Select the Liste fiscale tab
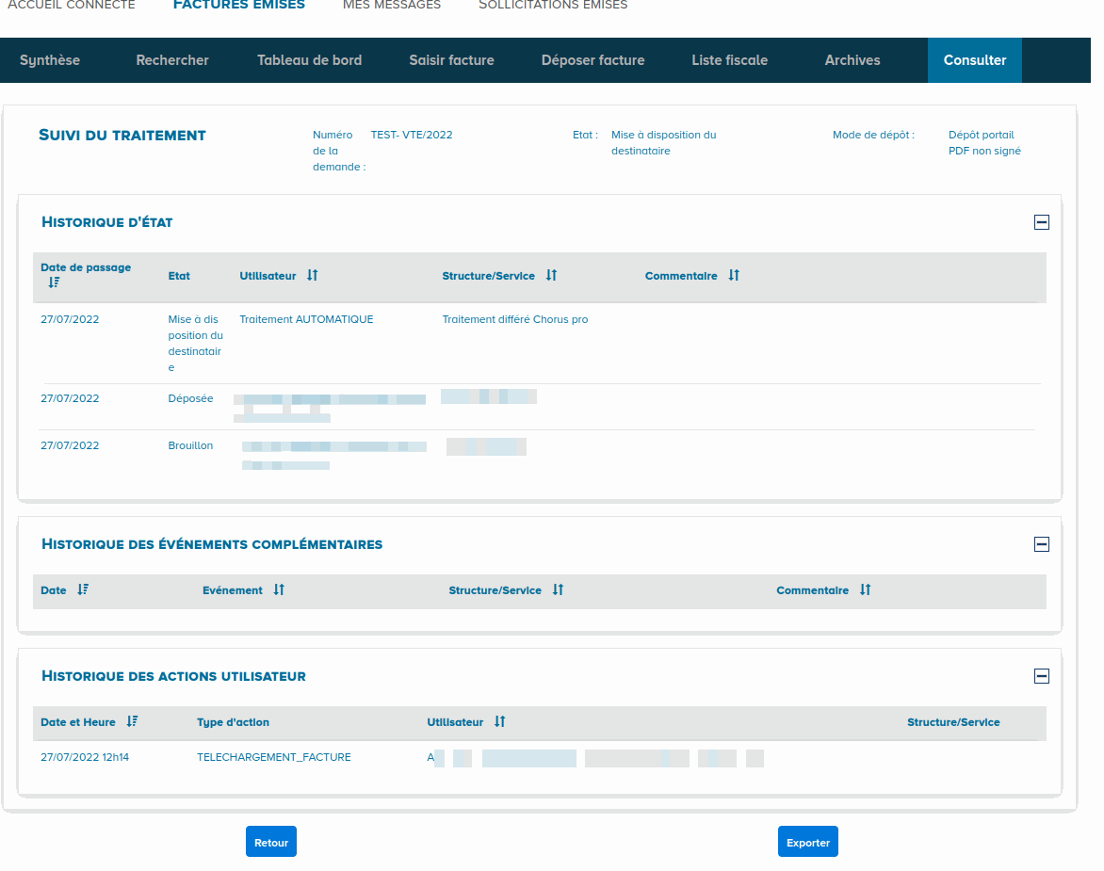 tap(729, 60)
